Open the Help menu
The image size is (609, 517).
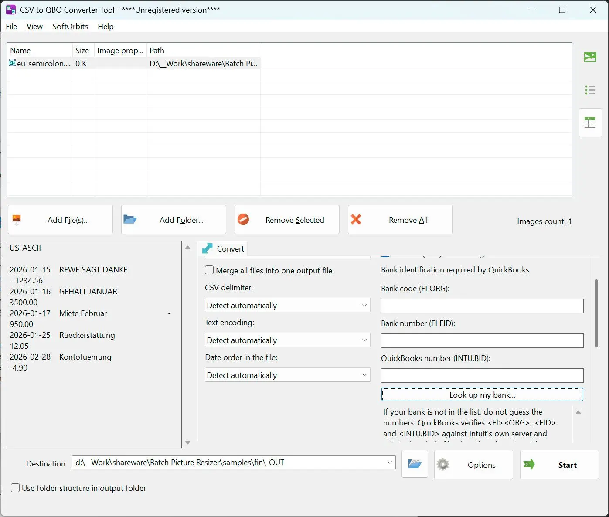[x=105, y=27]
